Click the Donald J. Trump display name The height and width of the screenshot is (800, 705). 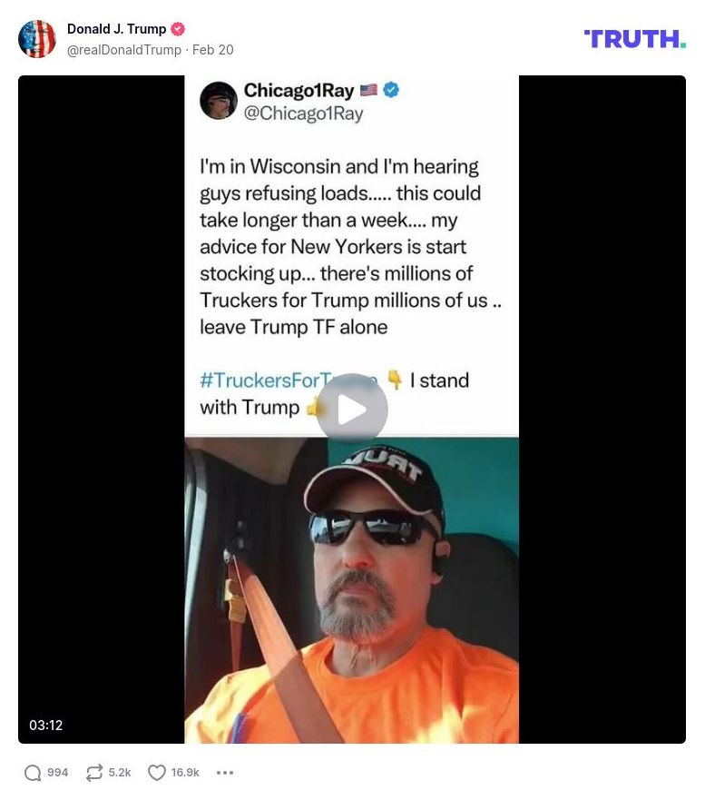point(116,29)
